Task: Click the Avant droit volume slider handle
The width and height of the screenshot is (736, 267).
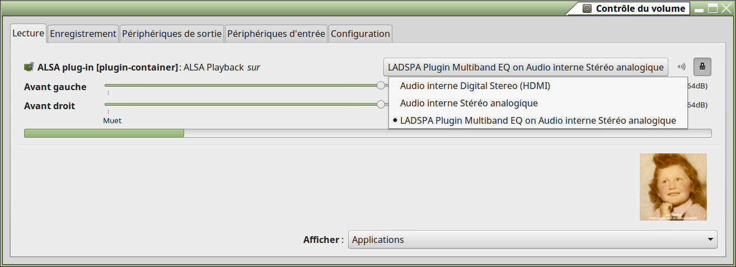Action: point(381,104)
